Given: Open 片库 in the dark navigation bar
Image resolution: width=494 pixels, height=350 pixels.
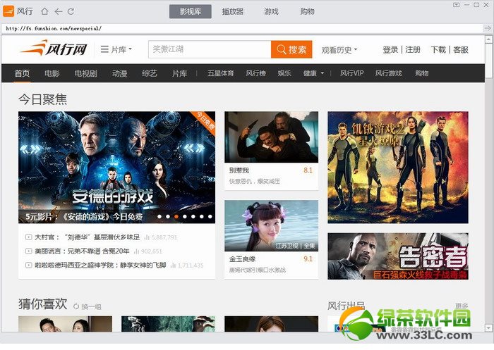Looking at the screenshot, I should (179, 73).
